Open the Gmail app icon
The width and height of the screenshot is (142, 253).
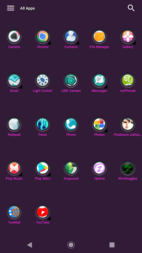pyautogui.click(x=14, y=80)
